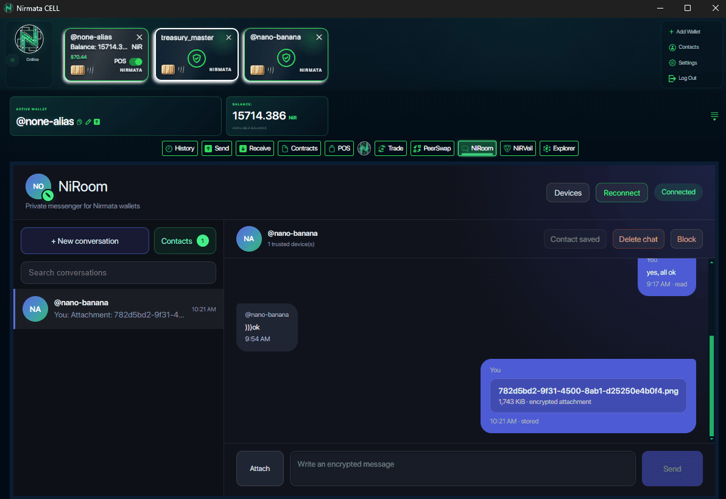Viewport: 726px width, 499px height.
Task: Click the chip icon on @none-alias card
Action: tap(78, 70)
